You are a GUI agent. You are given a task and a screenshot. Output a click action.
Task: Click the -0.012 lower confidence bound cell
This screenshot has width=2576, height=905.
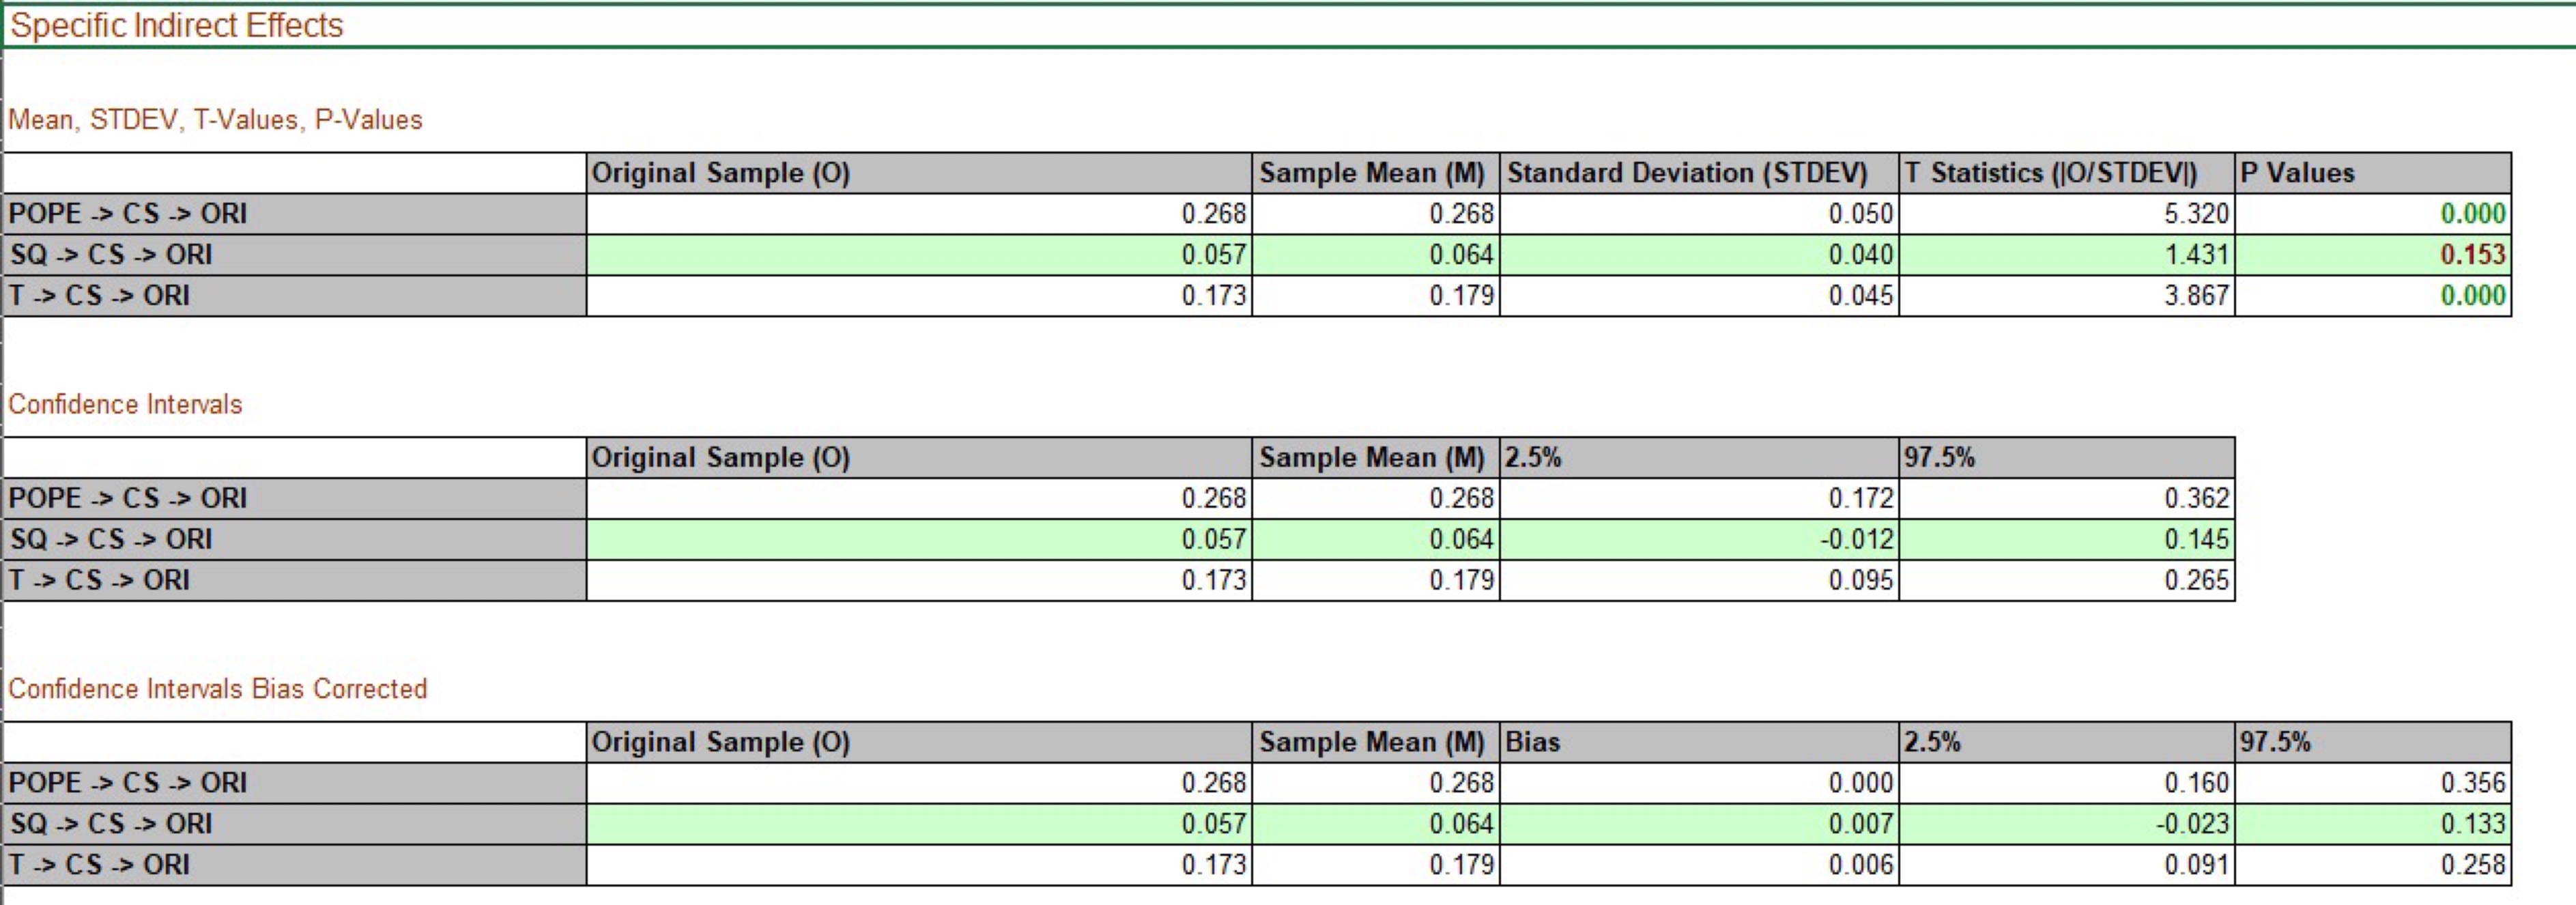pyautogui.click(x=1856, y=540)
